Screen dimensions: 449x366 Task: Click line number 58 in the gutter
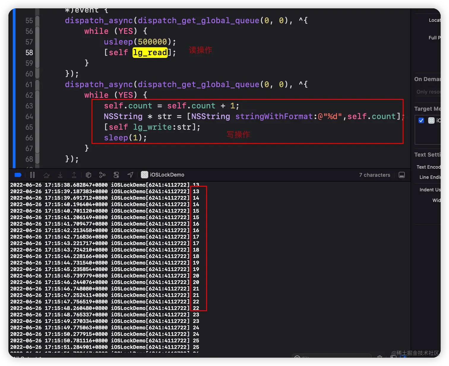[29, 53]
